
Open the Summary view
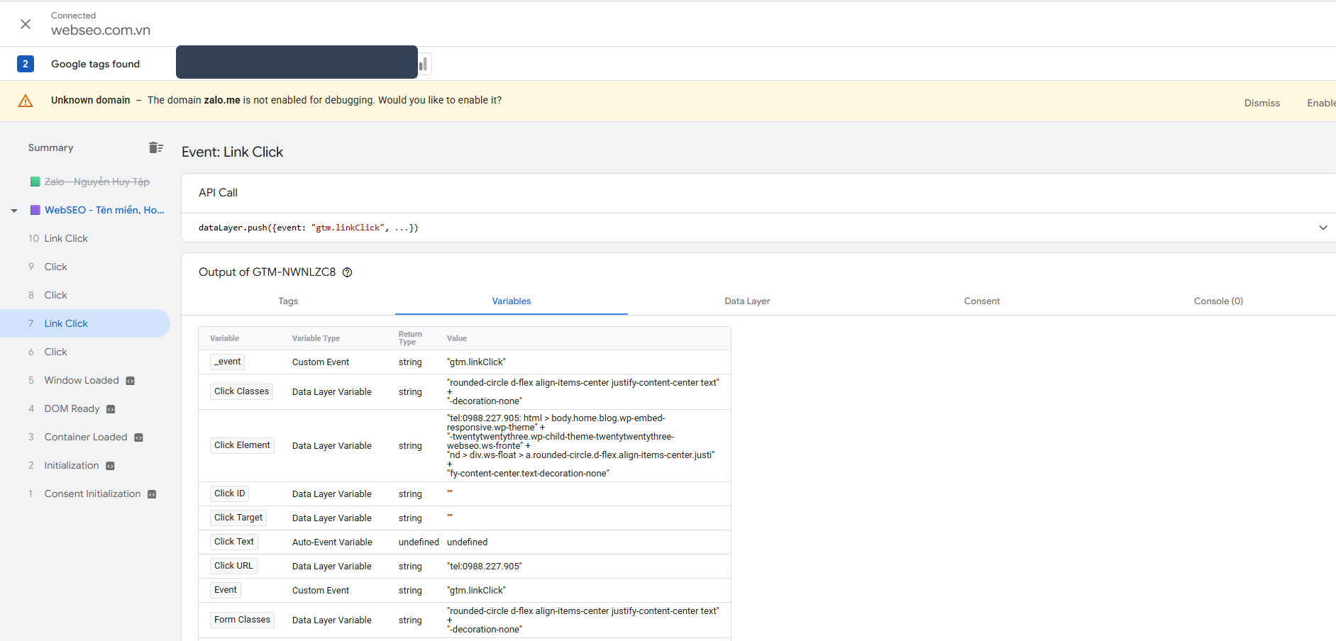tap(50, 147)
